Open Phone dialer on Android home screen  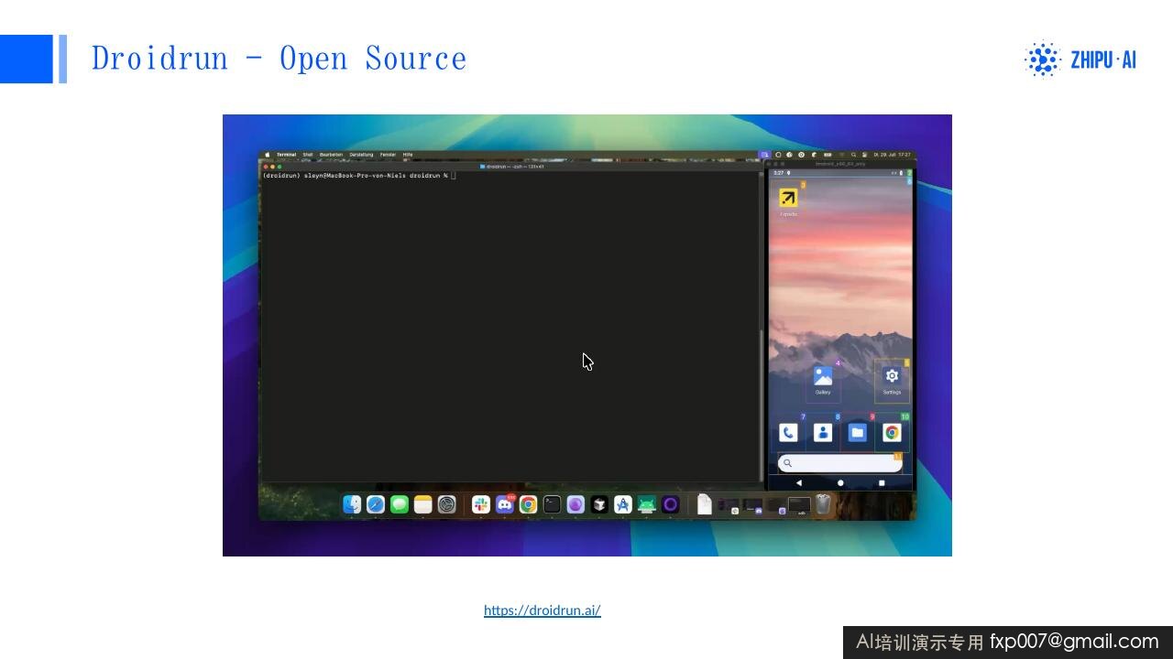click(788, 433)
